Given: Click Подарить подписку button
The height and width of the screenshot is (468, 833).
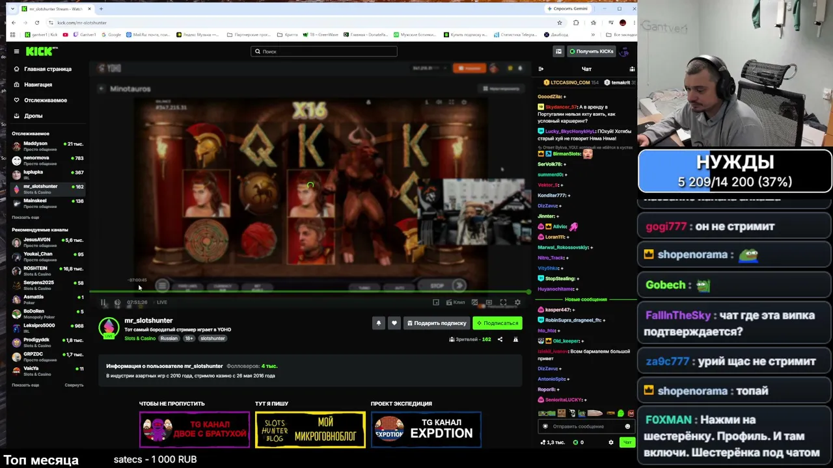Looking at the screenshot, I should pyautogui.click(x=437, y=323).
